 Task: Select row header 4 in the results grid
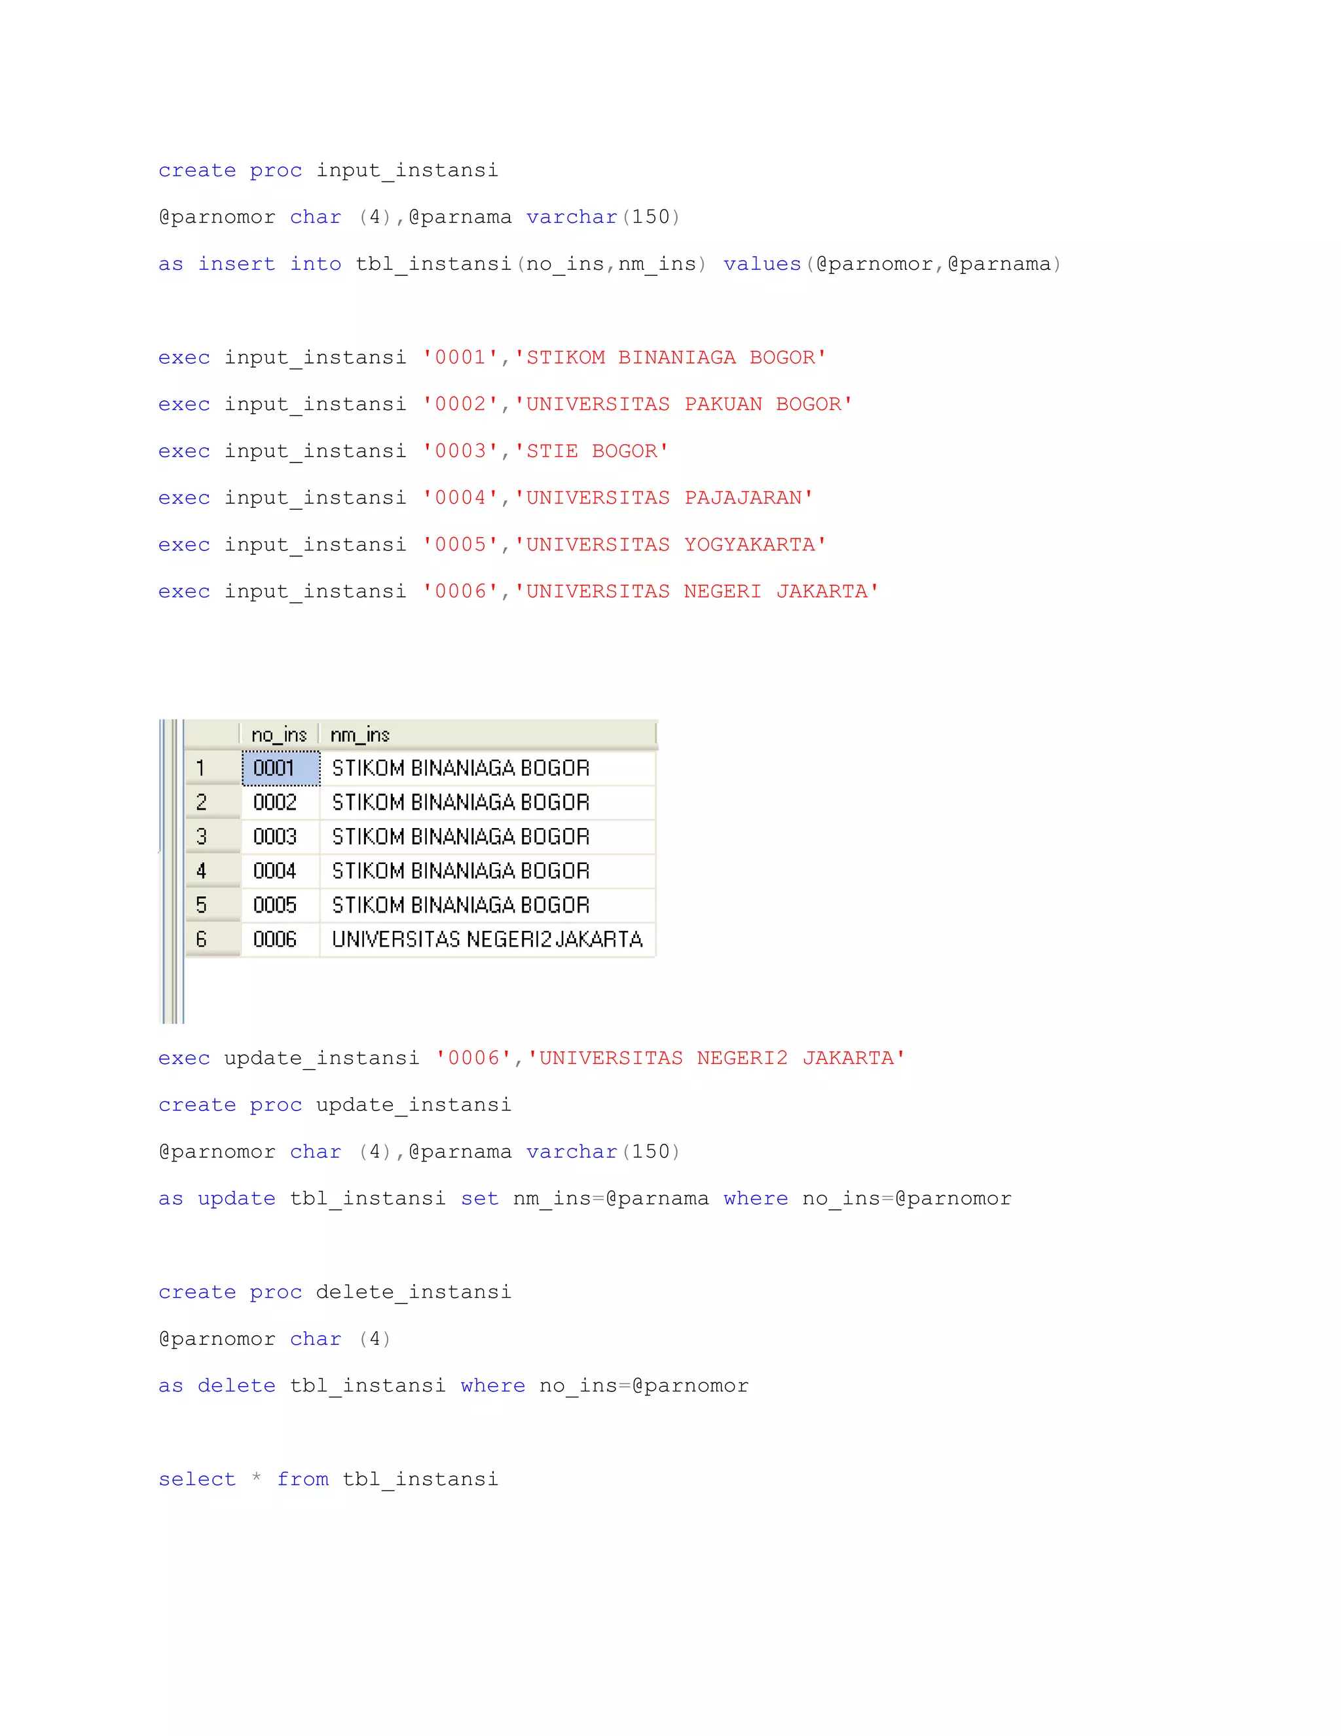click(x=213, y=871)
